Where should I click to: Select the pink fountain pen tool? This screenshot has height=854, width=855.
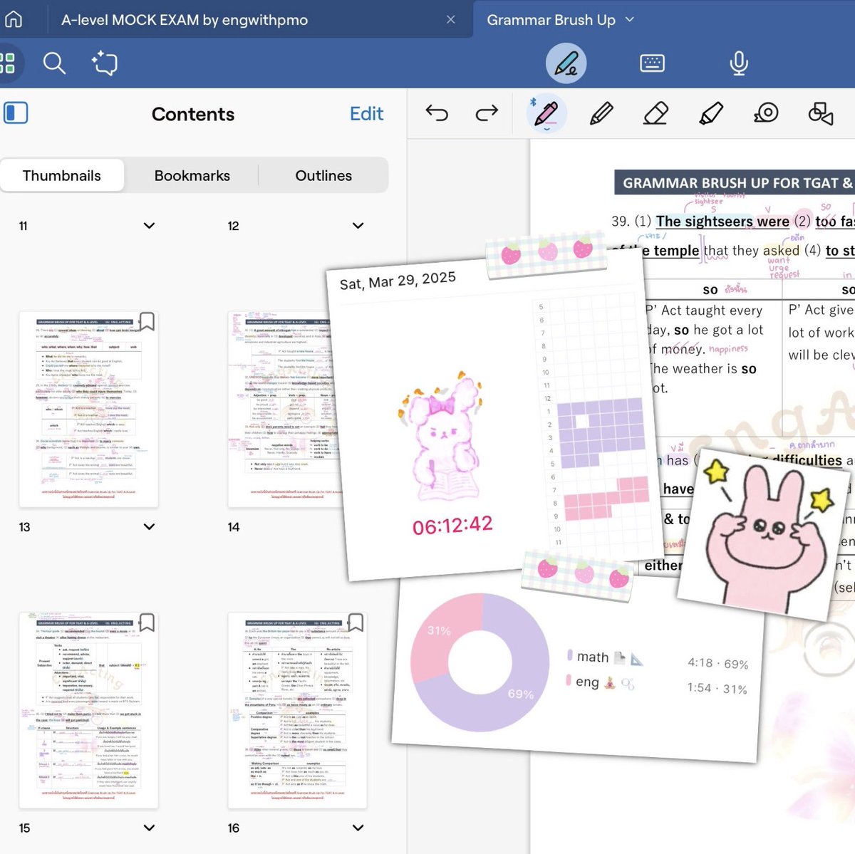click(x=546, y=113)
